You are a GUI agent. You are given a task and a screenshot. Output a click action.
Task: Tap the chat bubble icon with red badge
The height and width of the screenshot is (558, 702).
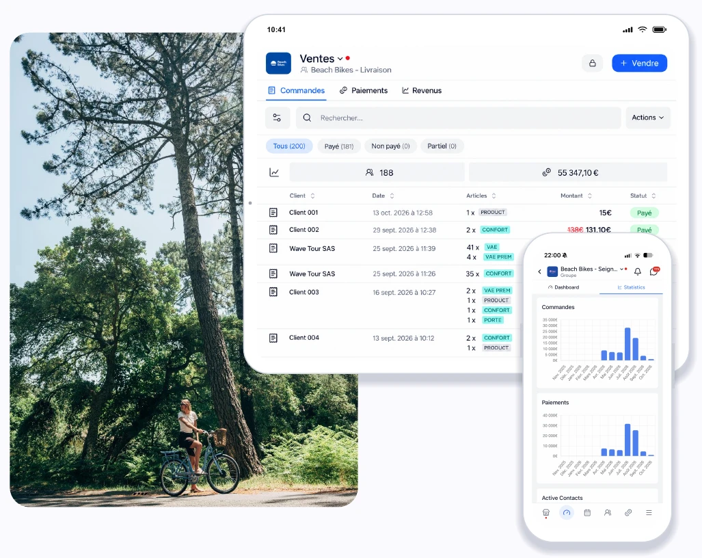[654, 271]
